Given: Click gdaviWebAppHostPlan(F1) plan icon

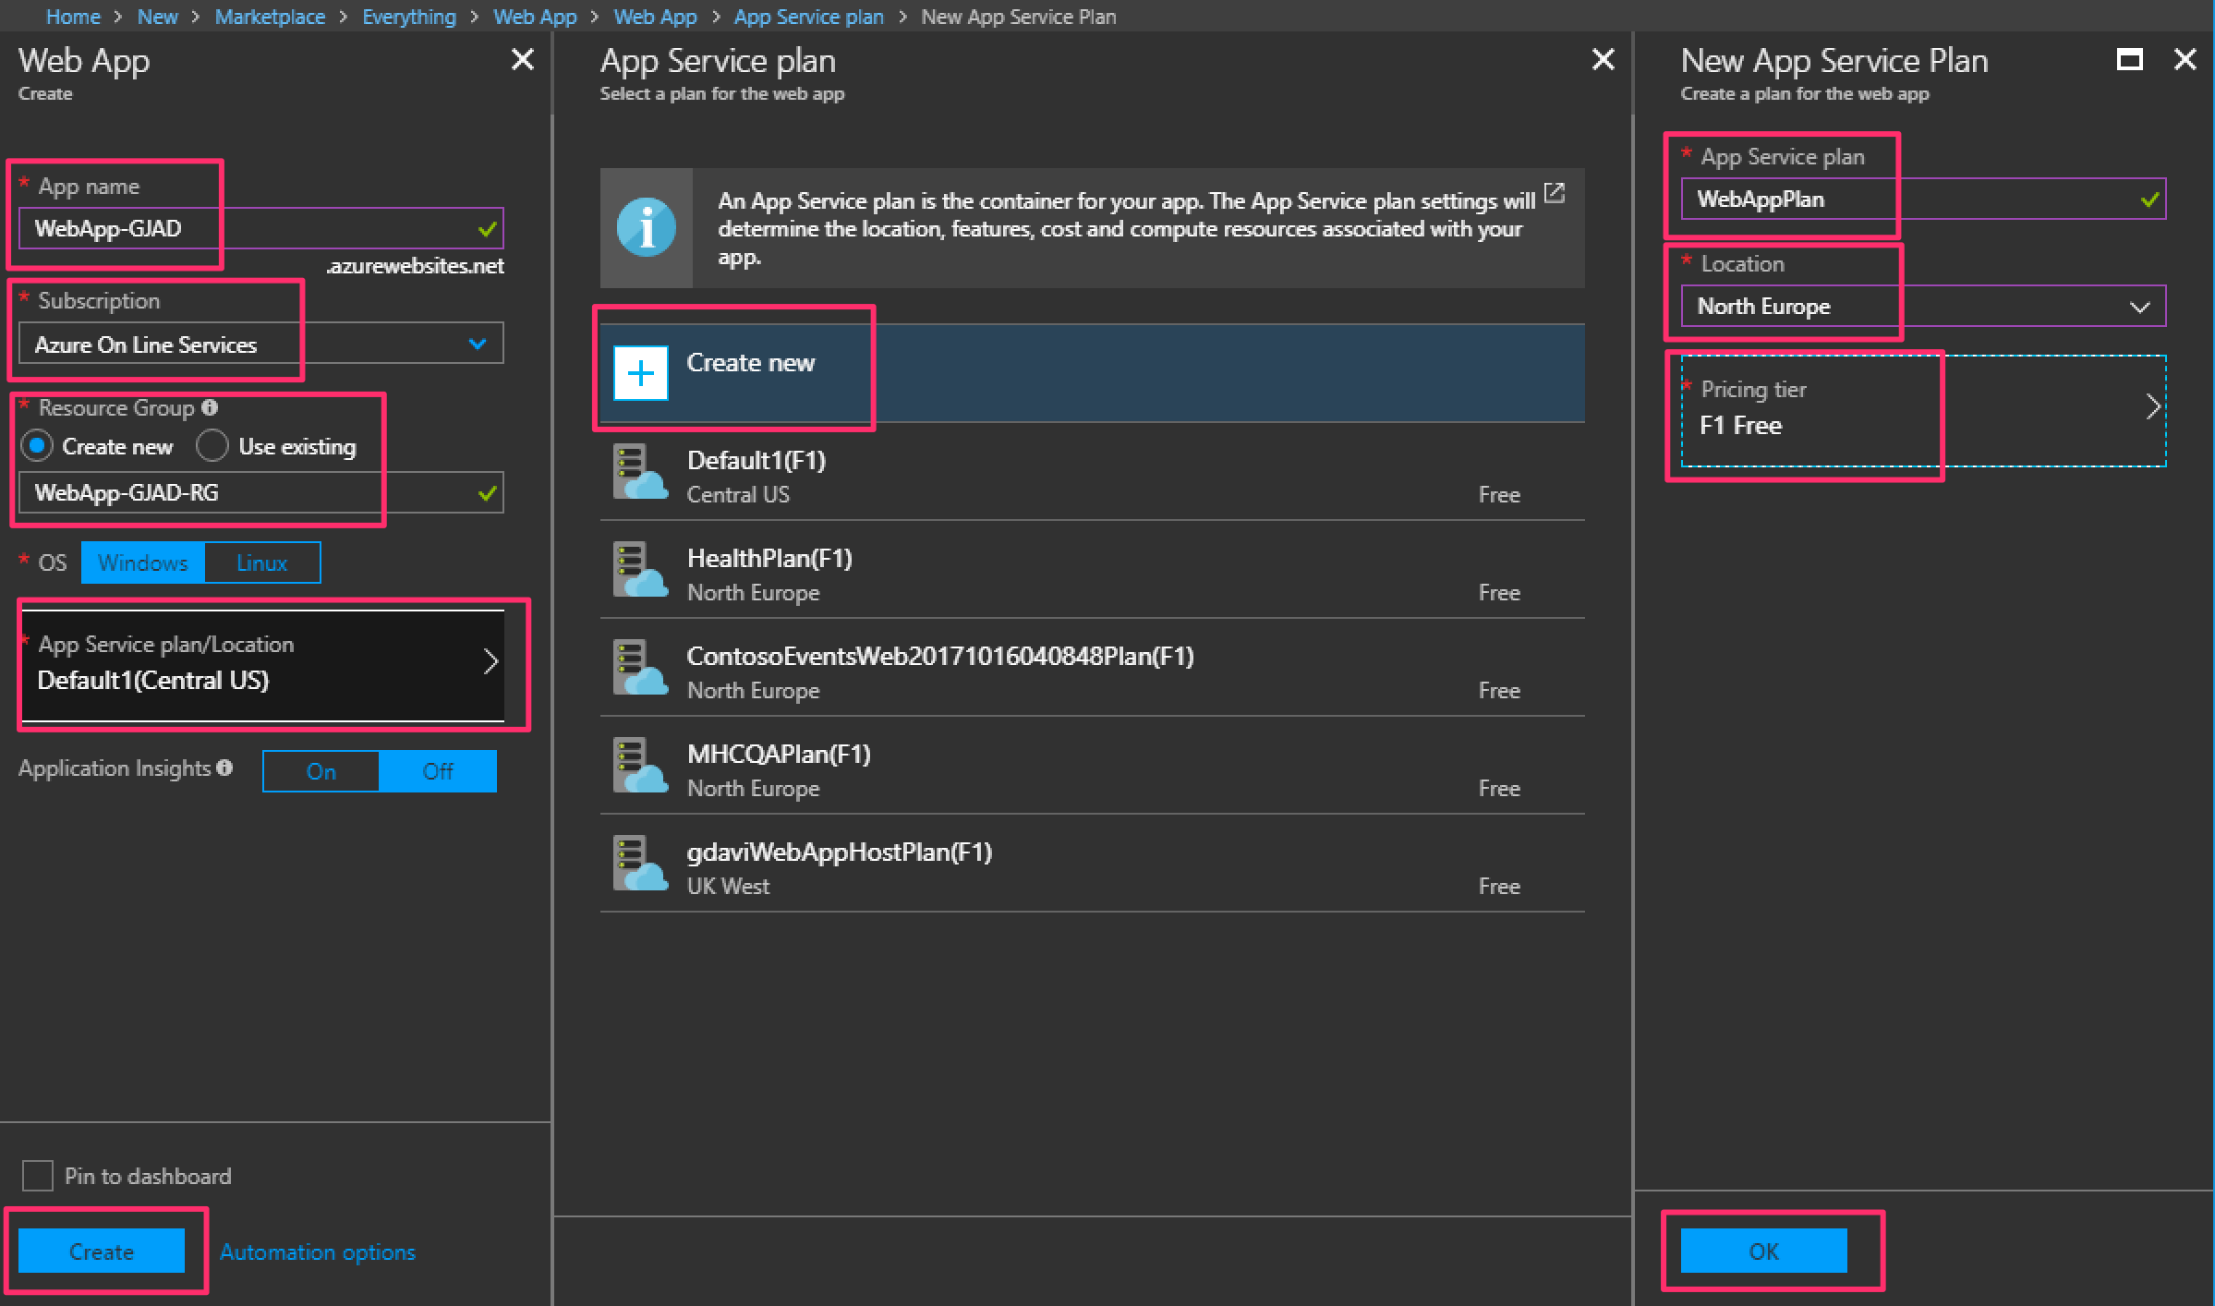Looking at the screenshot, I should click(639, 863).
